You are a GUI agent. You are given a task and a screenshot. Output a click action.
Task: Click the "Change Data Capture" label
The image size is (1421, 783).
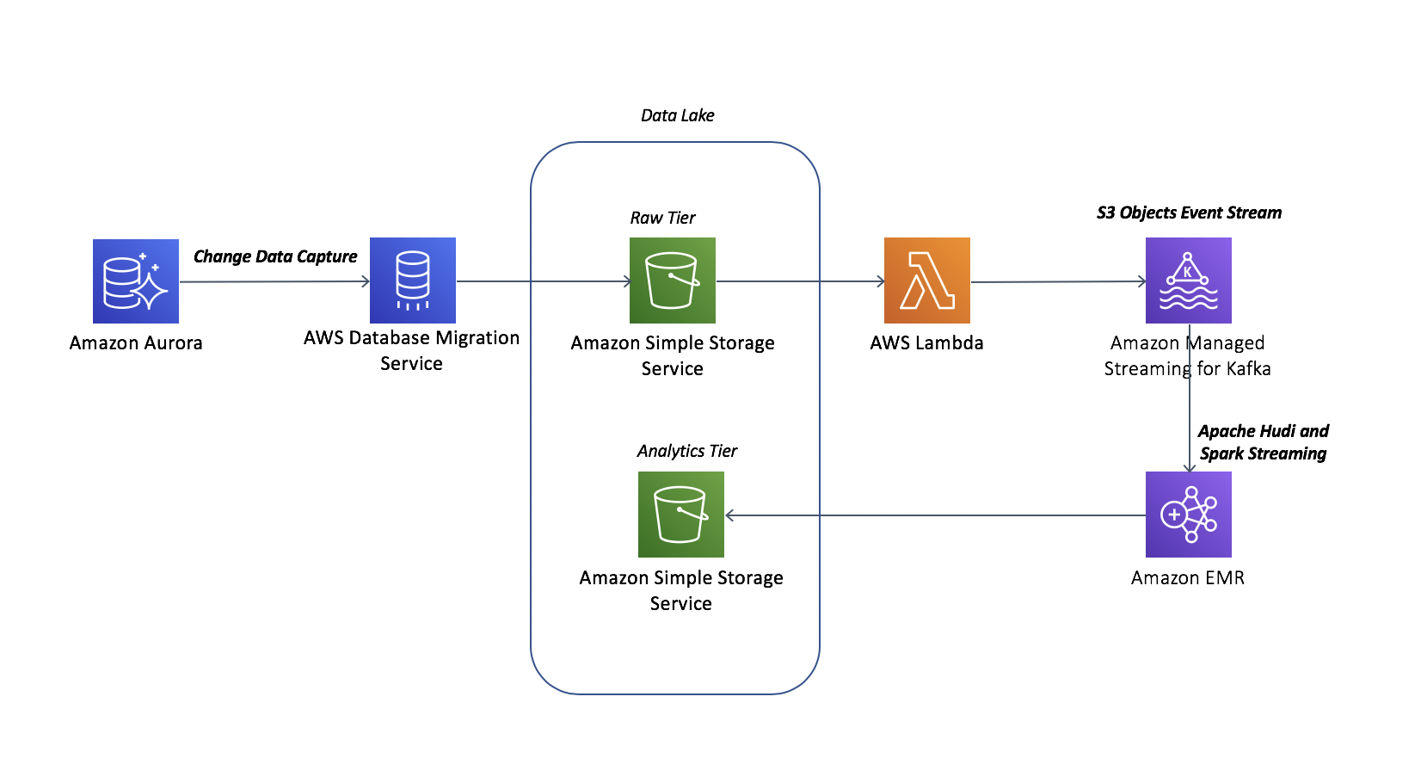[x=275, y=256]
